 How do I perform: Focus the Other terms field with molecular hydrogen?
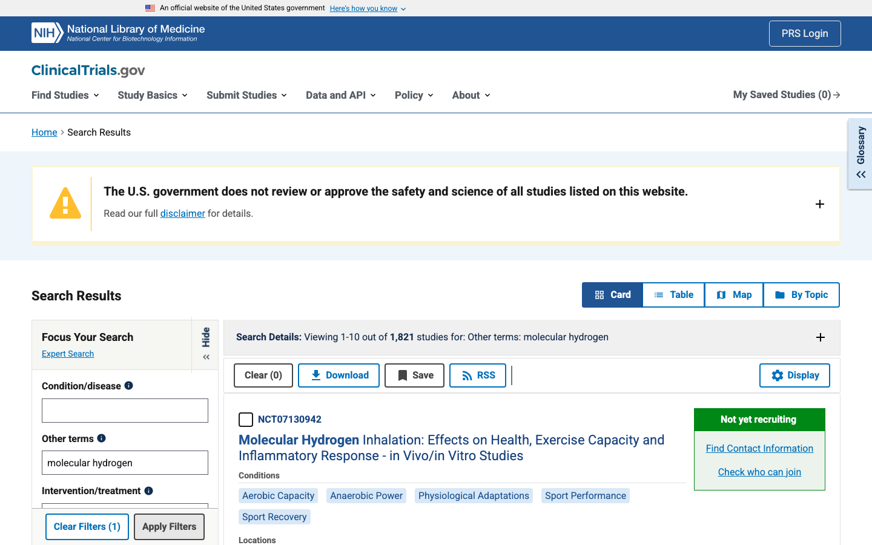click(125, 463)
